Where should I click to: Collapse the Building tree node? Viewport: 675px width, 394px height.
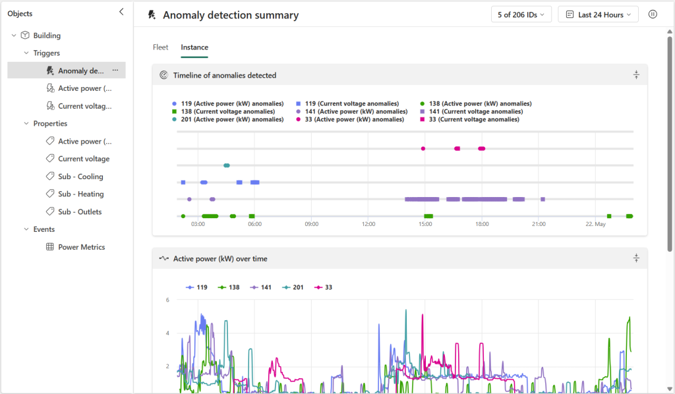14,36
